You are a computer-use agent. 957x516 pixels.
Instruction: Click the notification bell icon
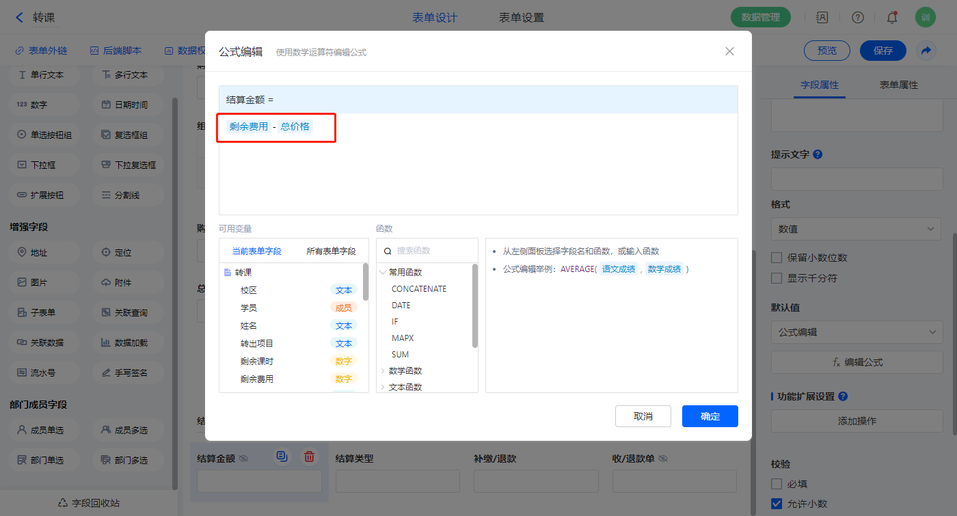(891, 18)
